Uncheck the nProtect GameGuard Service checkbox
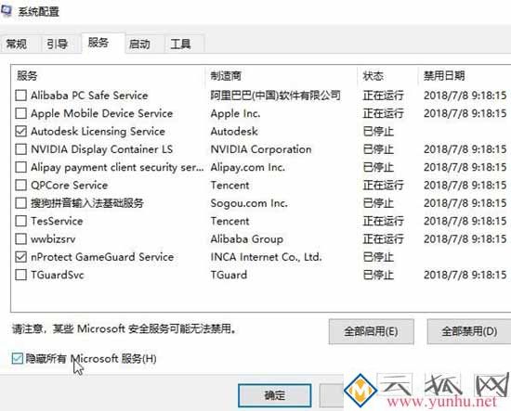 20,257
